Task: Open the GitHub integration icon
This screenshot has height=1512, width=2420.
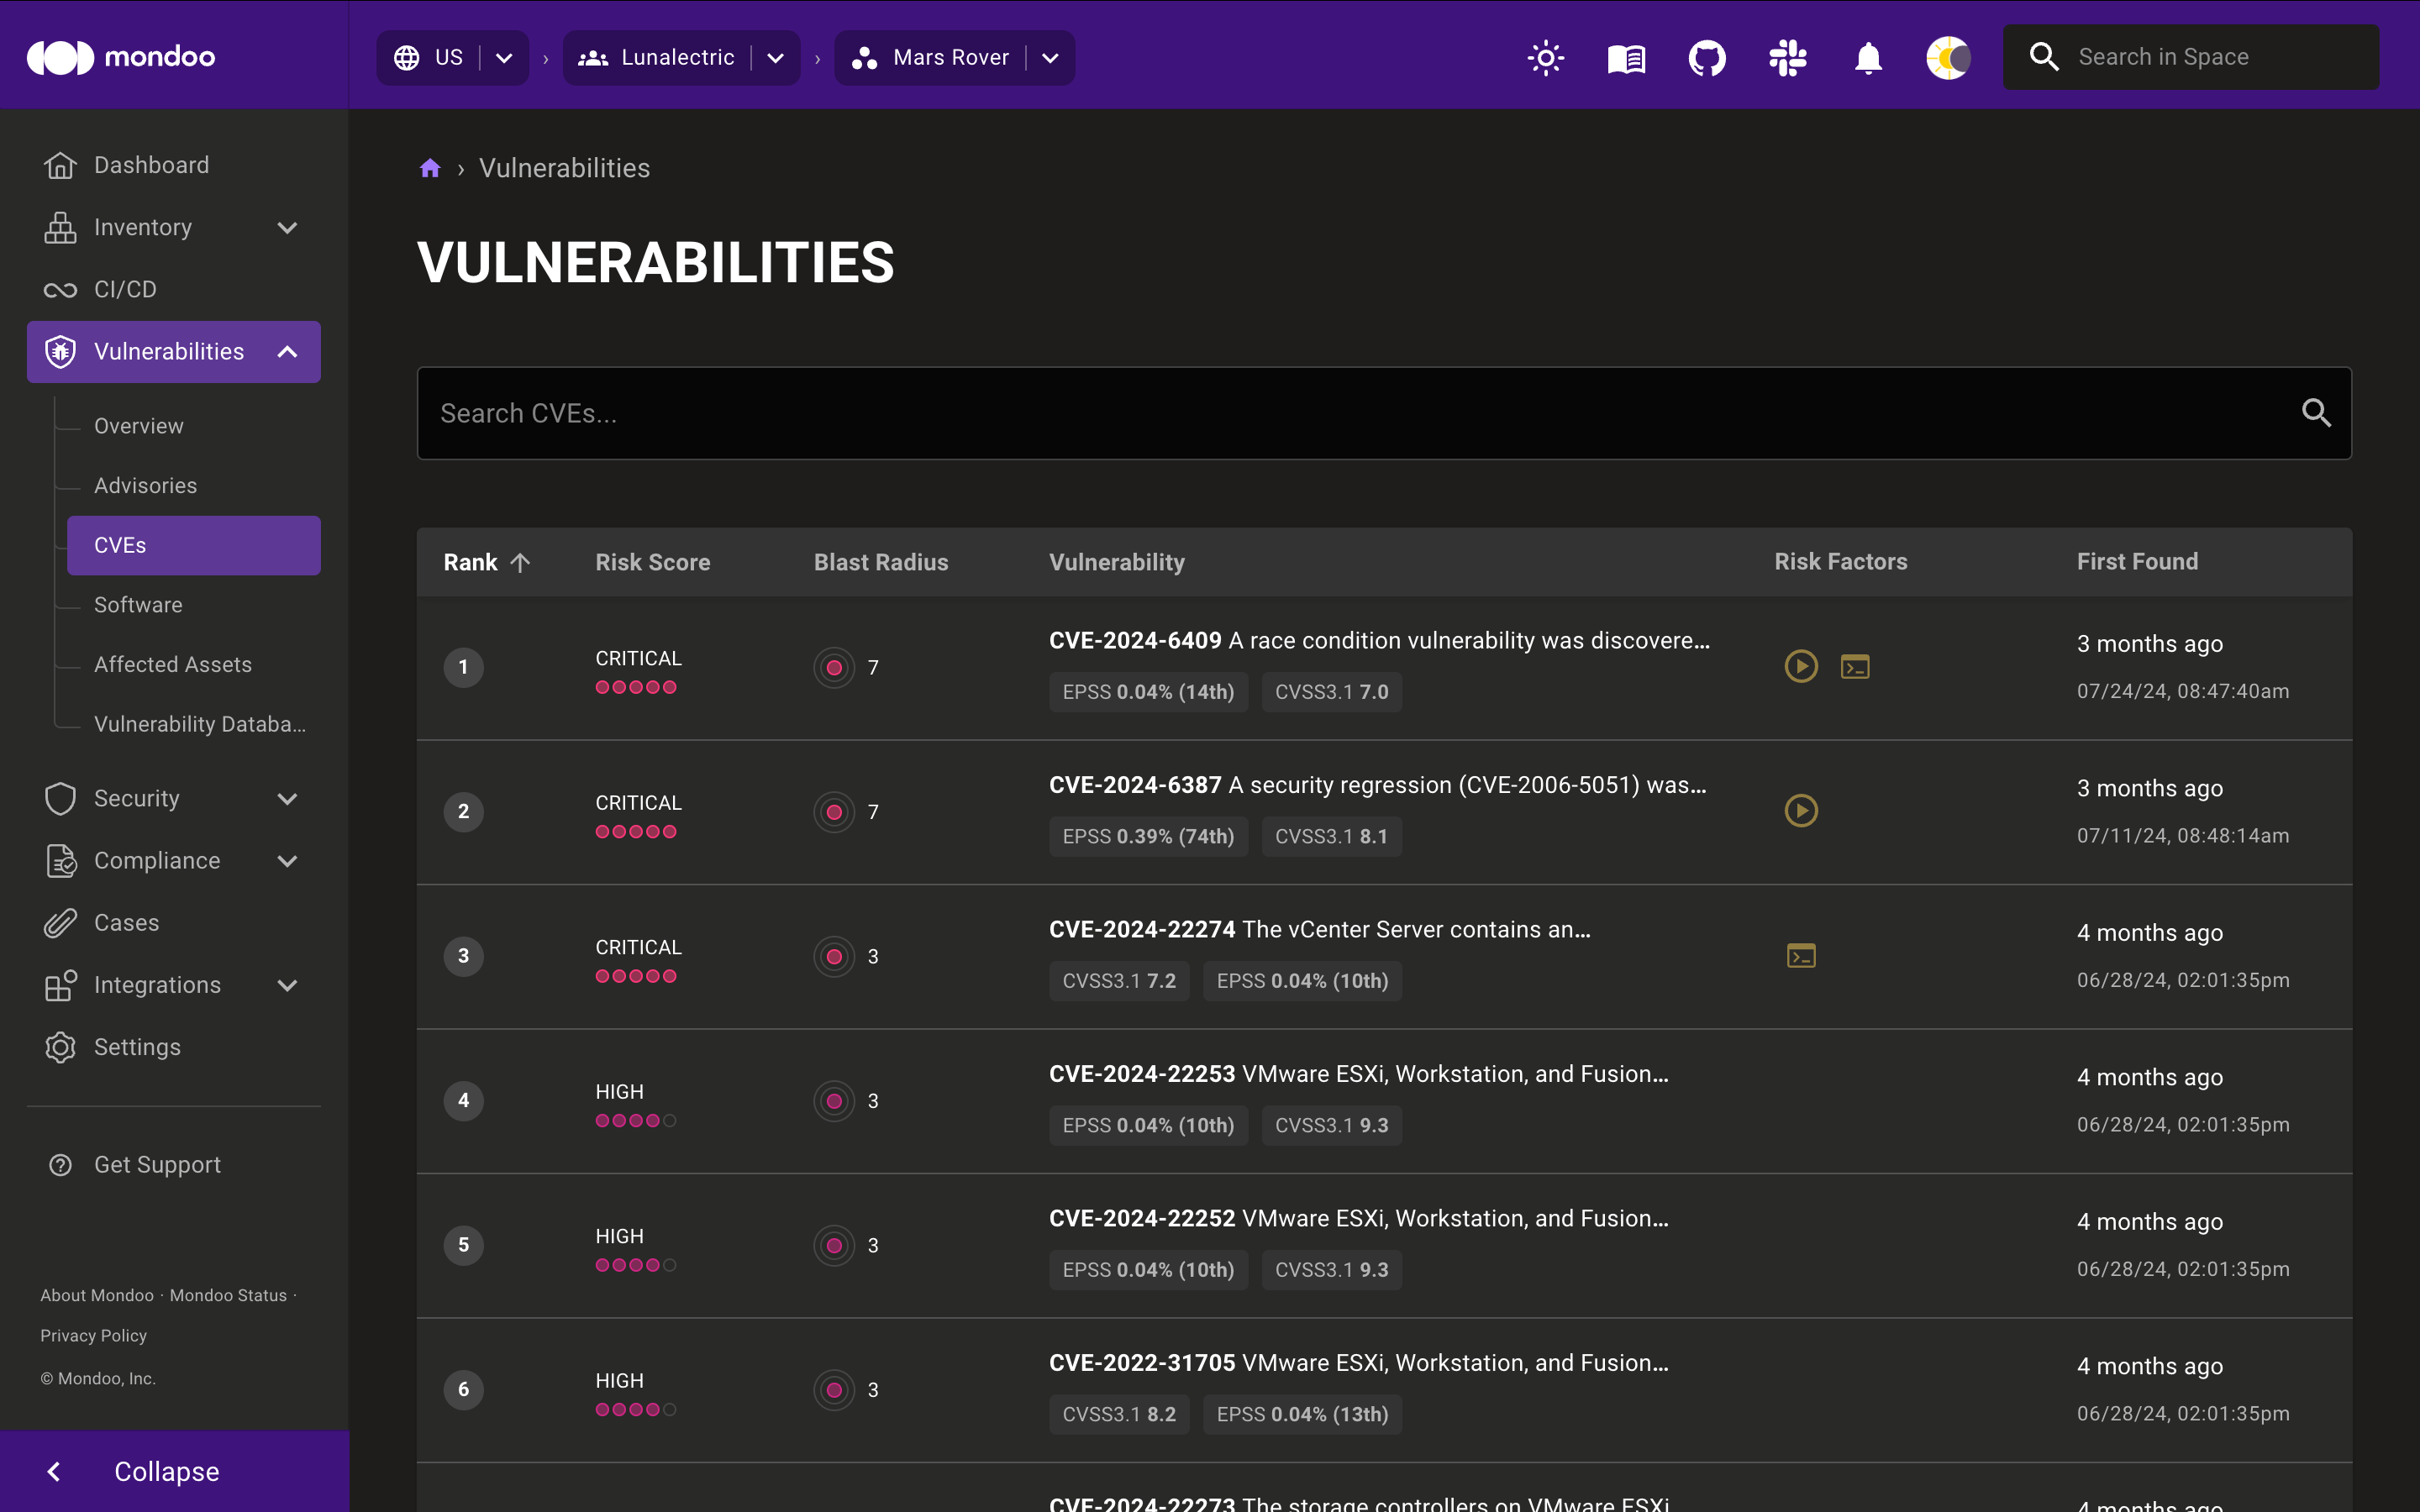Action: [1707, 57]
